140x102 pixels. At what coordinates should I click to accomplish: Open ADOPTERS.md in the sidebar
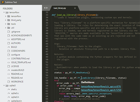[18, 39]
